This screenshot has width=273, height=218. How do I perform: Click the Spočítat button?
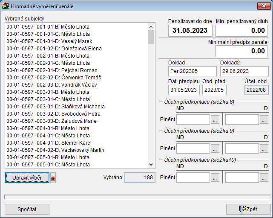[27, 209]
